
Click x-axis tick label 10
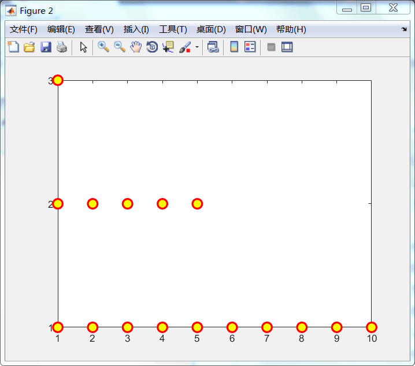pos(372,338)
